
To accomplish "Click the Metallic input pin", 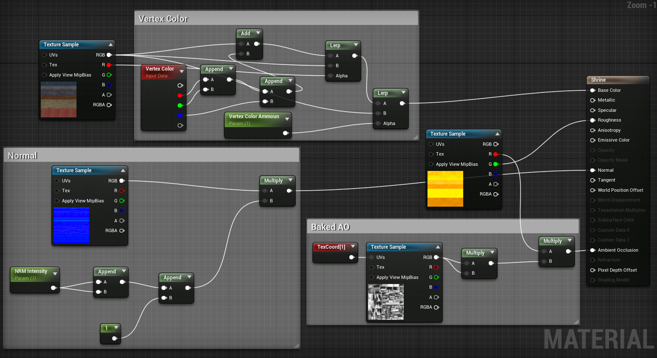I will coord(592,100).
